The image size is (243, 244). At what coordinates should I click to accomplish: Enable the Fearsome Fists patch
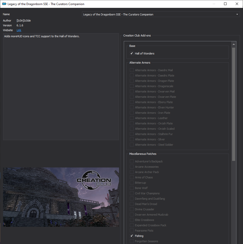[132, 231]
